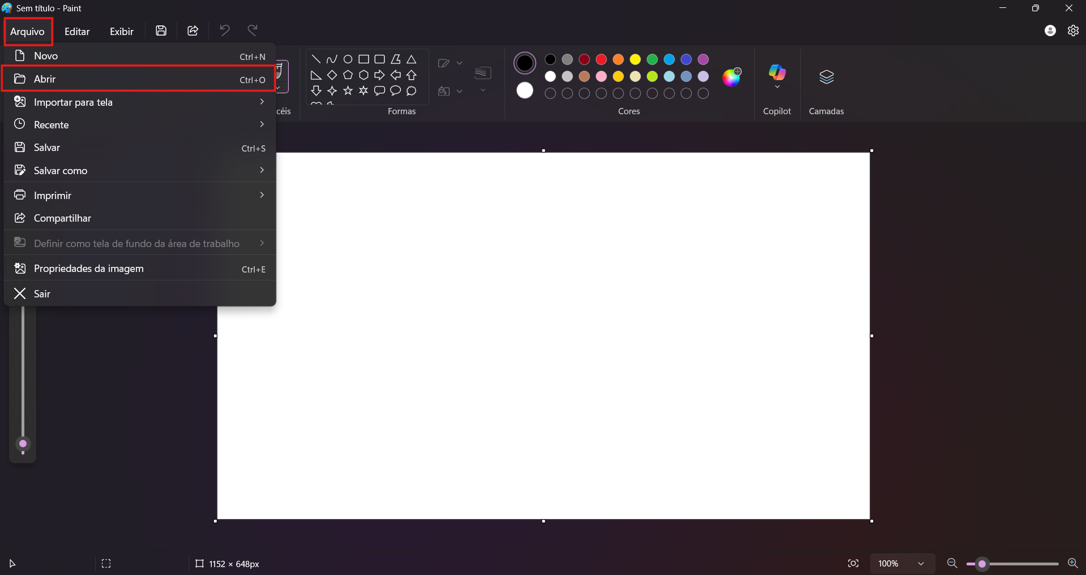
Task: Open the edit colors wheel
Action: (732, 77)
